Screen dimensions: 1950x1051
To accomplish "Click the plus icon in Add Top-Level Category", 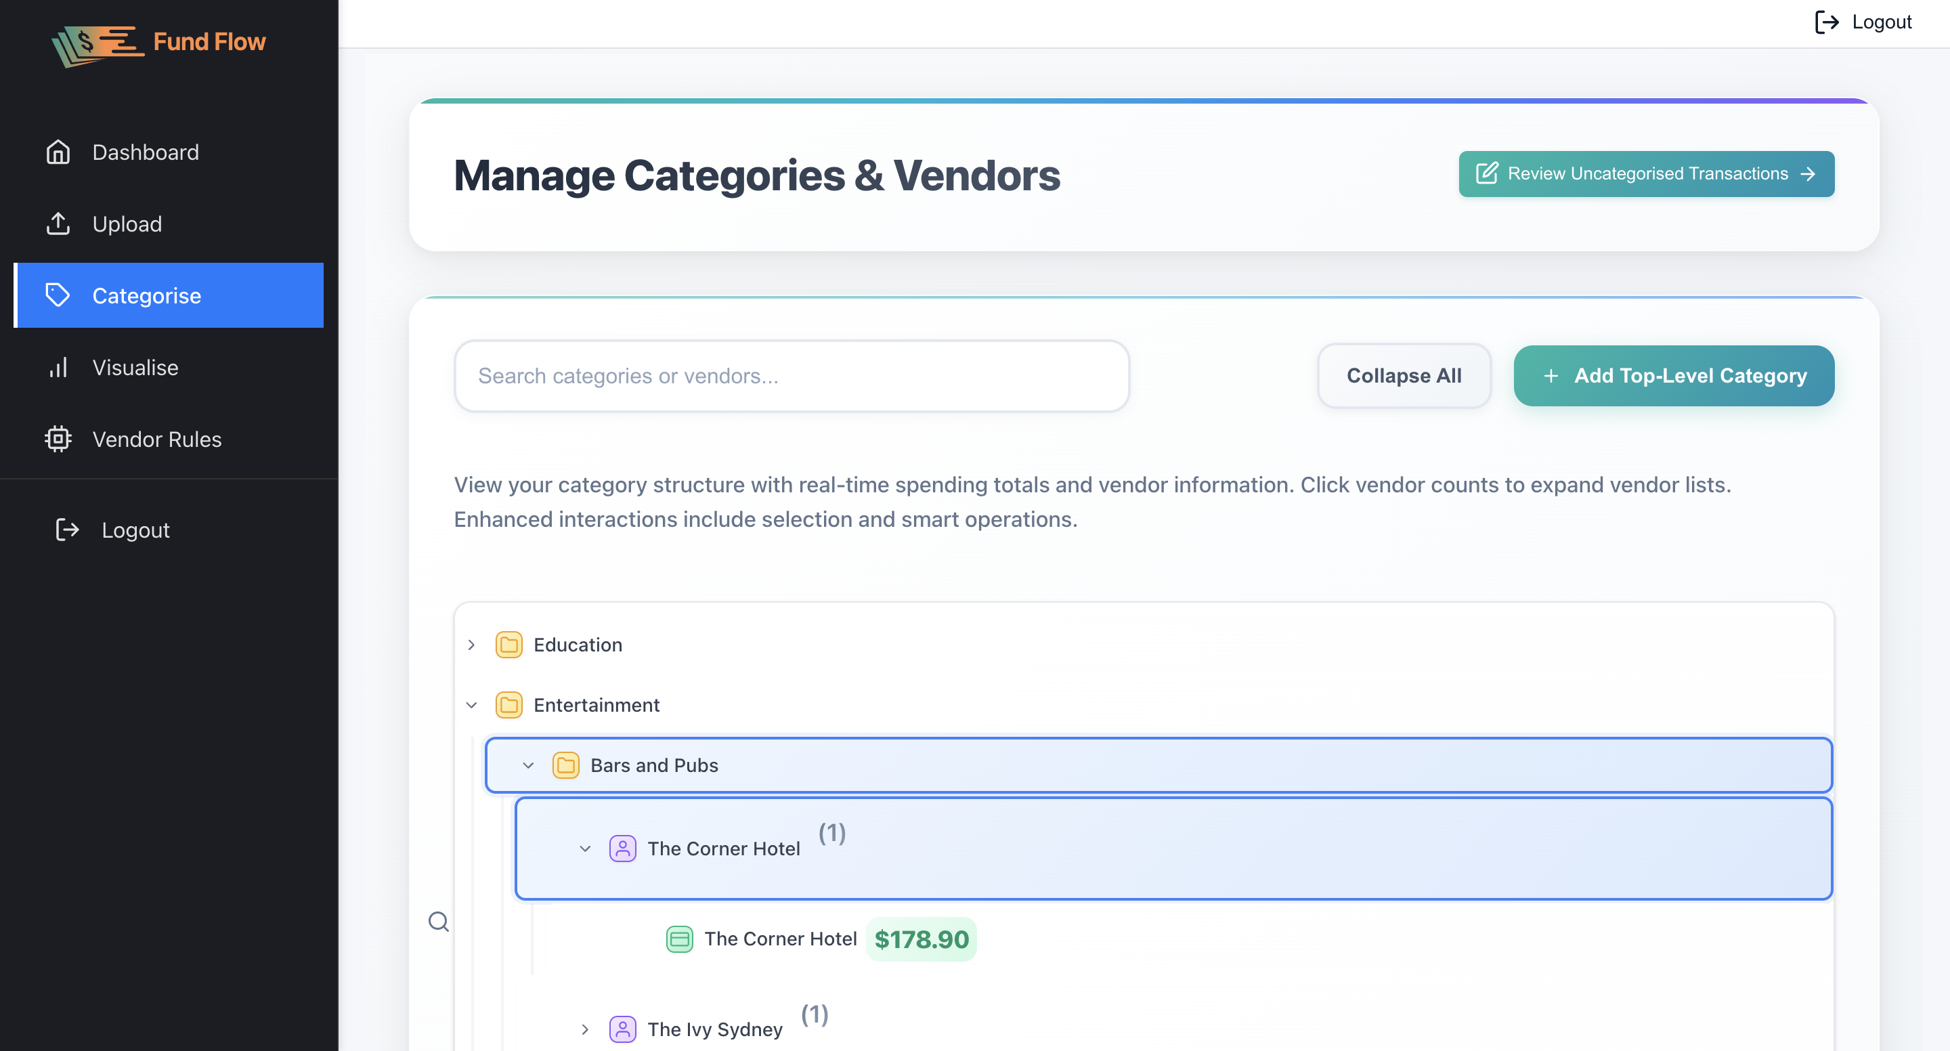I will point(1551,377).
